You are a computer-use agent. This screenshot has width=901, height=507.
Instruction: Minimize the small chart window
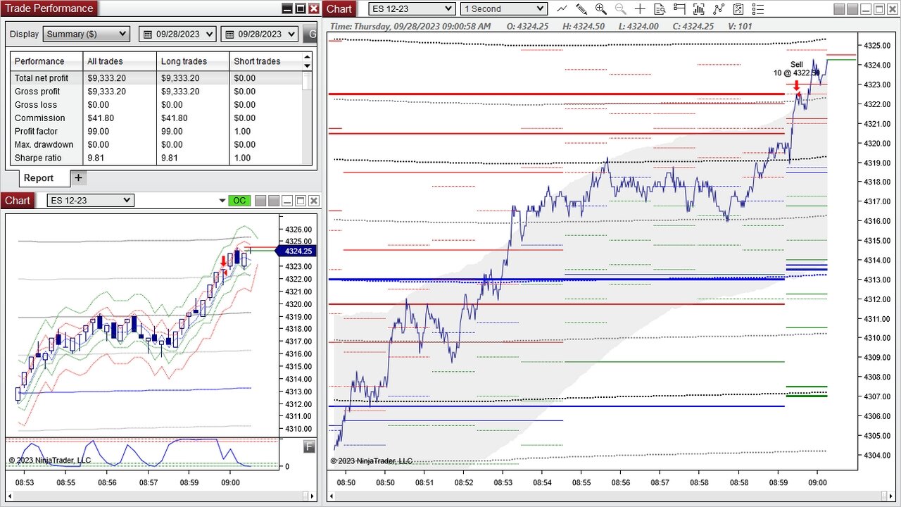coord(287,201)
